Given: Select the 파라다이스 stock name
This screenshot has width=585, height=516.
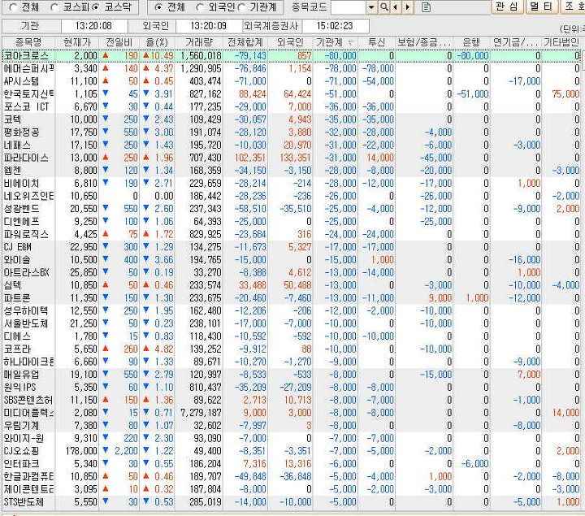Looking at the screenshot, I should (x=26, y=158).
